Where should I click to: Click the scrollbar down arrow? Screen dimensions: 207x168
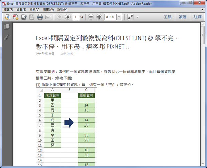[x=203, y=164]
